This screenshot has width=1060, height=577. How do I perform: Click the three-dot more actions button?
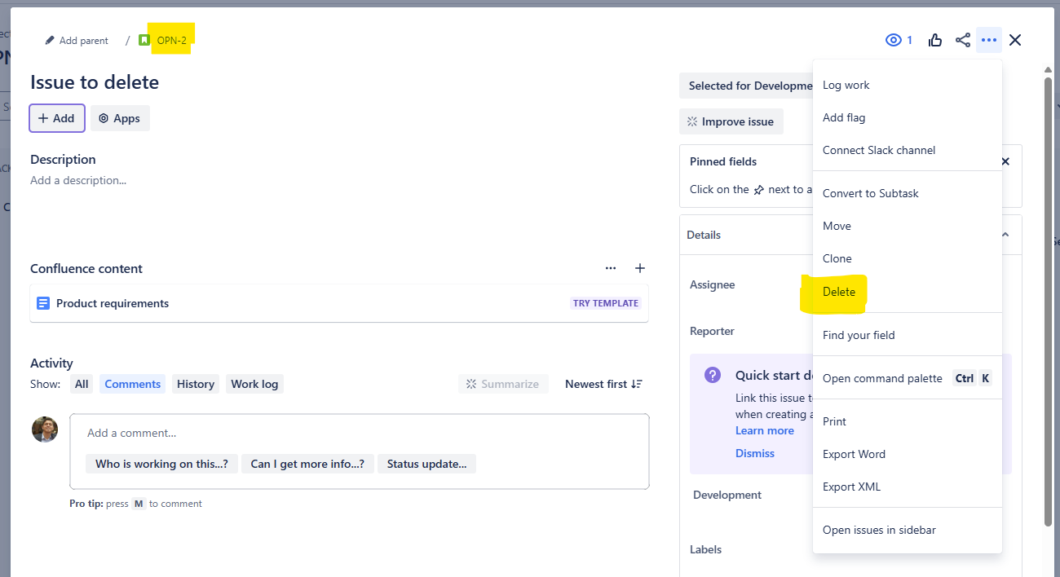989,40
